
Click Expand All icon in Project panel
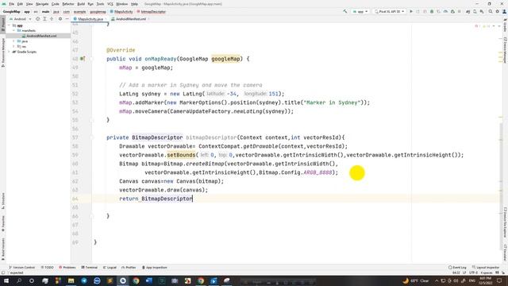click(44, 19)
